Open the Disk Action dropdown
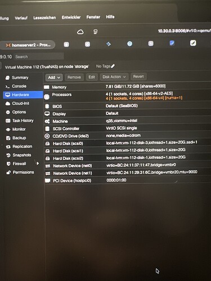Viewport: 211px width, 281px height. click(x=114, y=77)
